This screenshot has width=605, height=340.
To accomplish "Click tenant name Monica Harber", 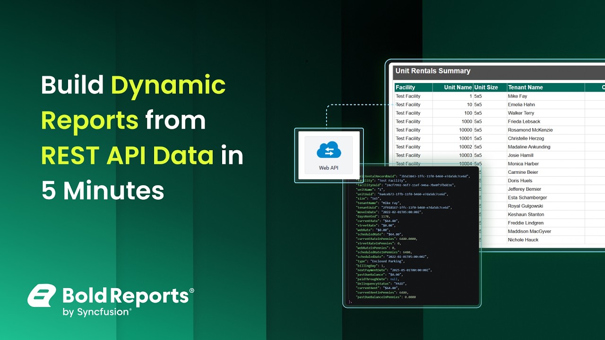I will [523, 164].
